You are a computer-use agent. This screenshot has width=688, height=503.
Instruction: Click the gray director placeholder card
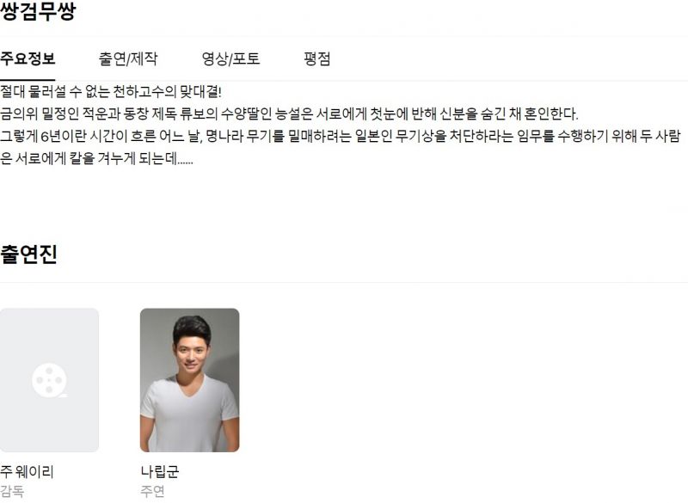(x=49, y=380)
